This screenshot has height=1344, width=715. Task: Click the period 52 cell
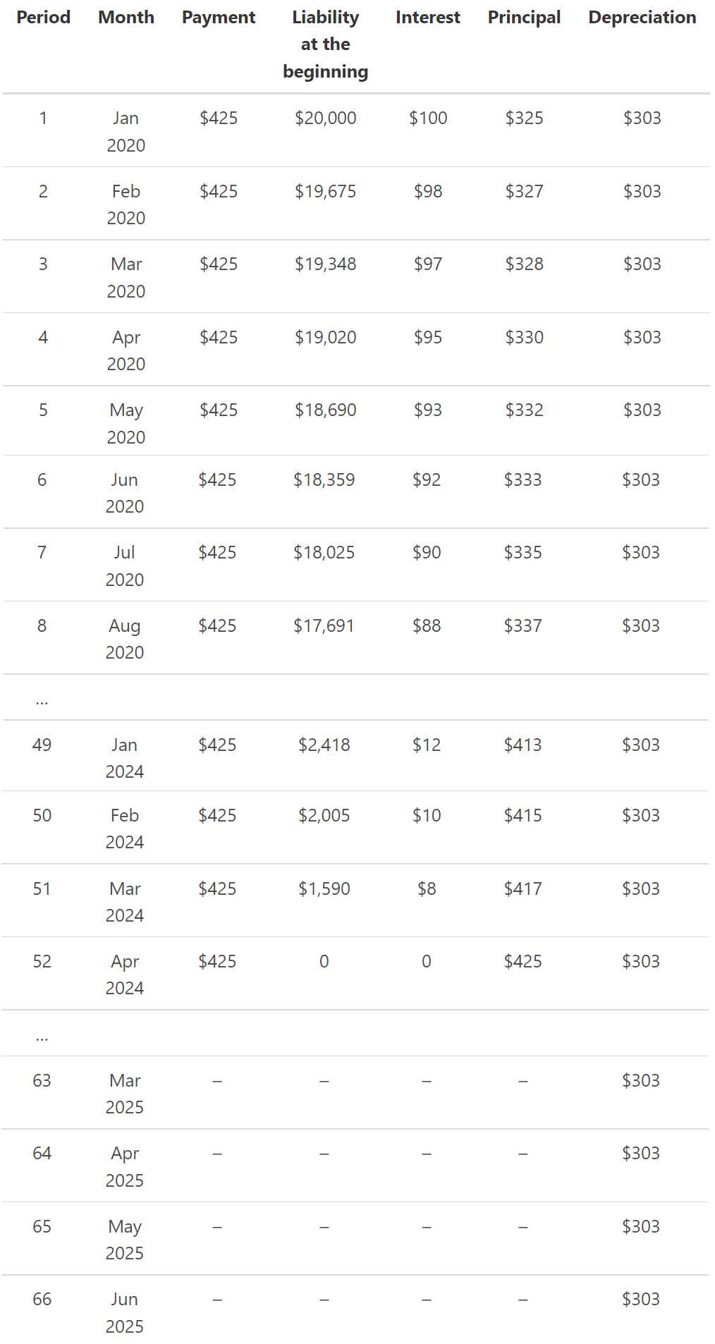(x=42, y=962)
